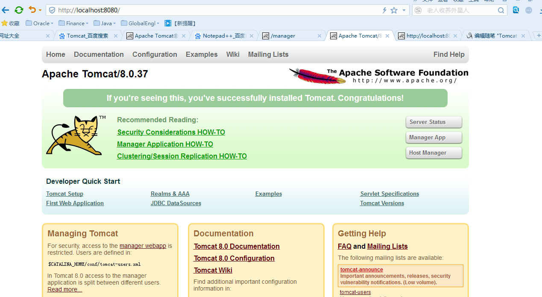The width and height of the screenshot is (542, 297).
Task: Close the 网址大全 tab
Action: [47, 36]
